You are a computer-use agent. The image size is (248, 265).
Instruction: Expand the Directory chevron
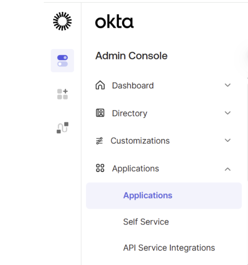(x=228, y=113)
